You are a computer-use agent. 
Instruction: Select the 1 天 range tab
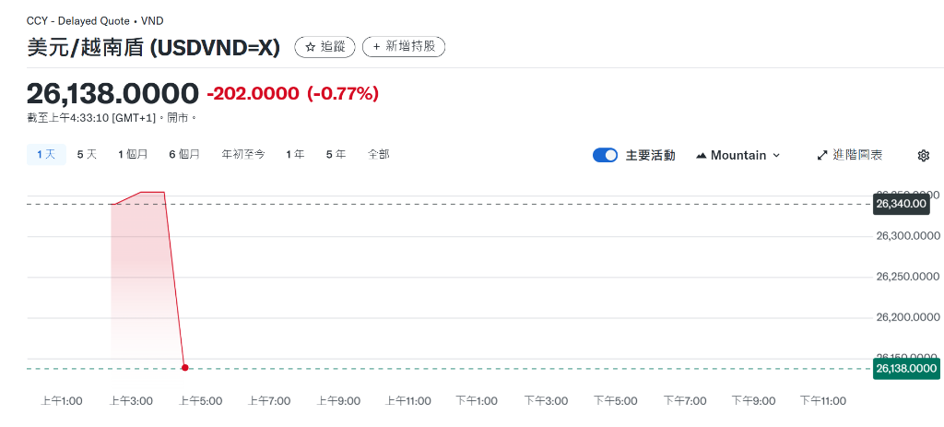tap(46, 155)
